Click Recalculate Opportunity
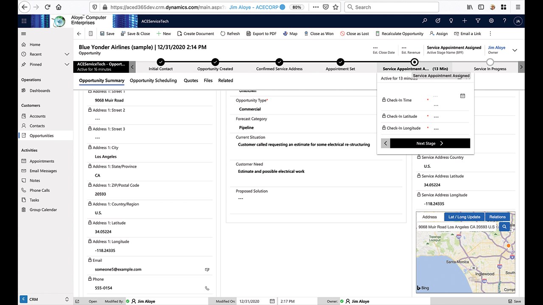 coord(399,33)
